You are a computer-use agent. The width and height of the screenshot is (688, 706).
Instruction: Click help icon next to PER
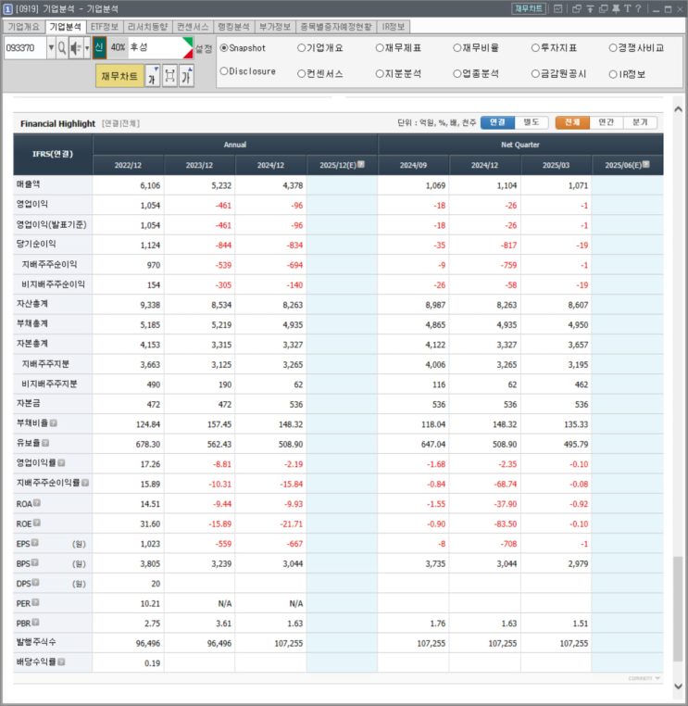pos(35,602)
